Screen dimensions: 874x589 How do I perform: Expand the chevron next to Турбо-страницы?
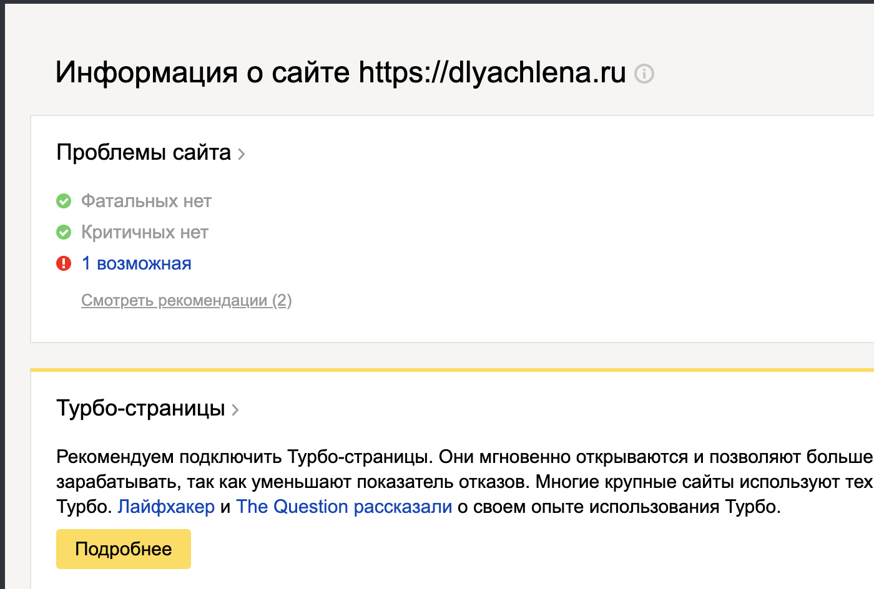(235, 410)
